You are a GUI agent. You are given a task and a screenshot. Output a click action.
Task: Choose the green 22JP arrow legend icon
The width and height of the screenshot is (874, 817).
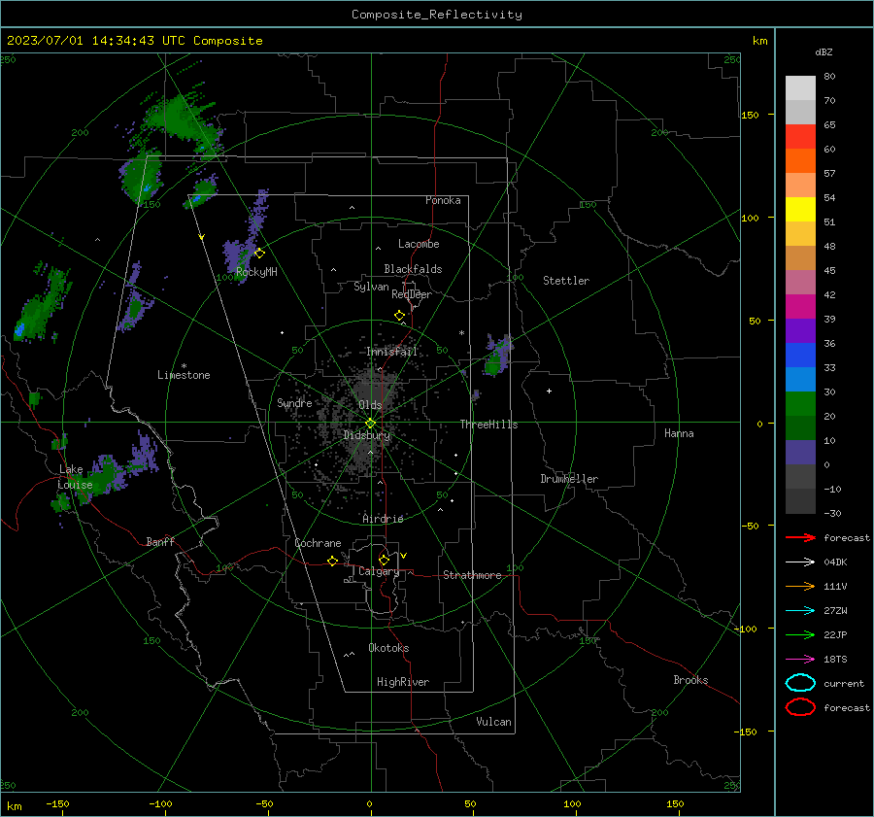(x=800, y=634)
